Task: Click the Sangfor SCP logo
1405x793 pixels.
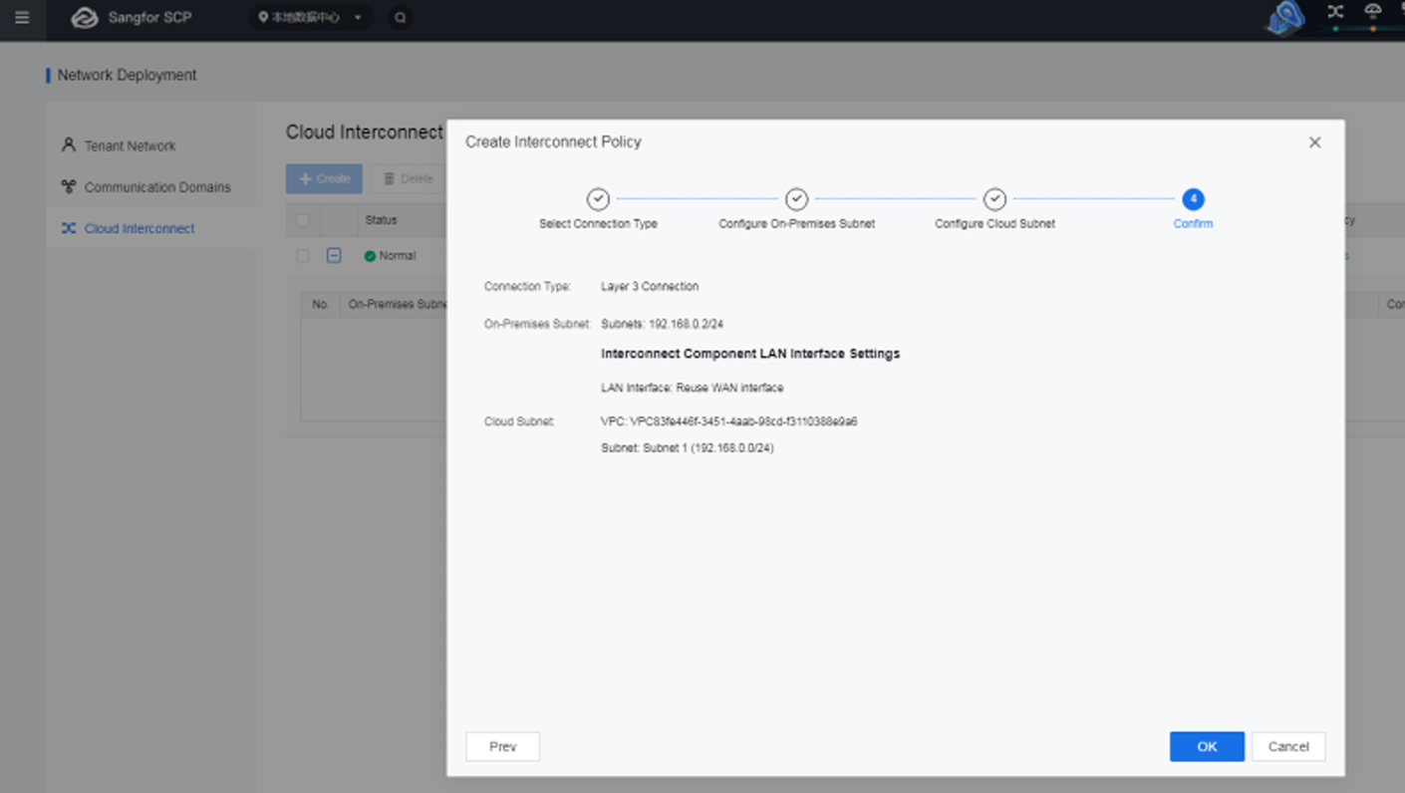Action: 84,17
